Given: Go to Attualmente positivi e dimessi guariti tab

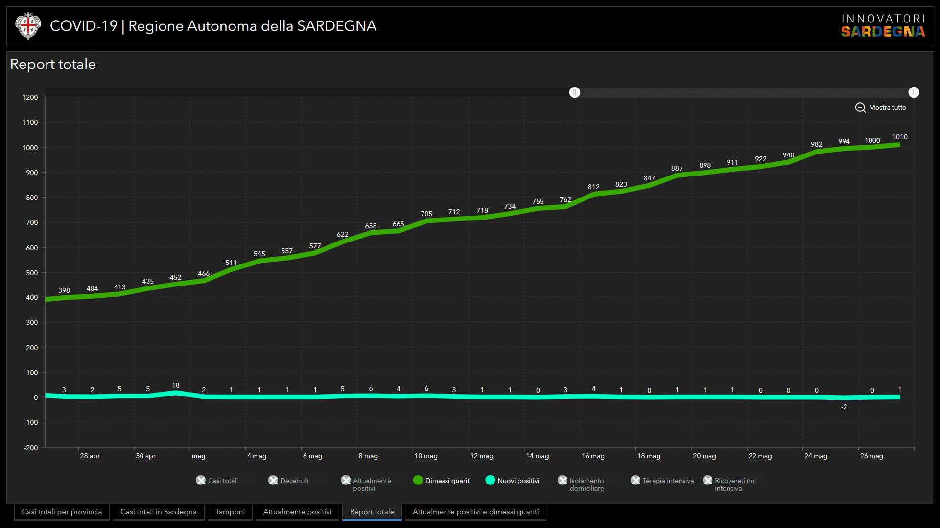Looking at the screenshot, I should [475, 512].
